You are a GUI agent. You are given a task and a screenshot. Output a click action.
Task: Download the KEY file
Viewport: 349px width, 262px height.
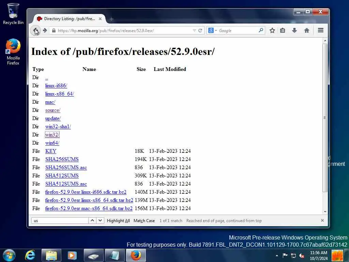[50, 151]
